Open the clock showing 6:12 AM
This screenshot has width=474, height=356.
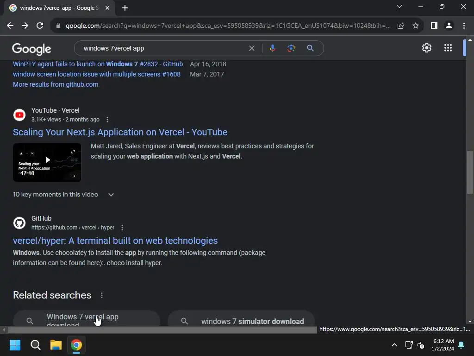point(443,345)
